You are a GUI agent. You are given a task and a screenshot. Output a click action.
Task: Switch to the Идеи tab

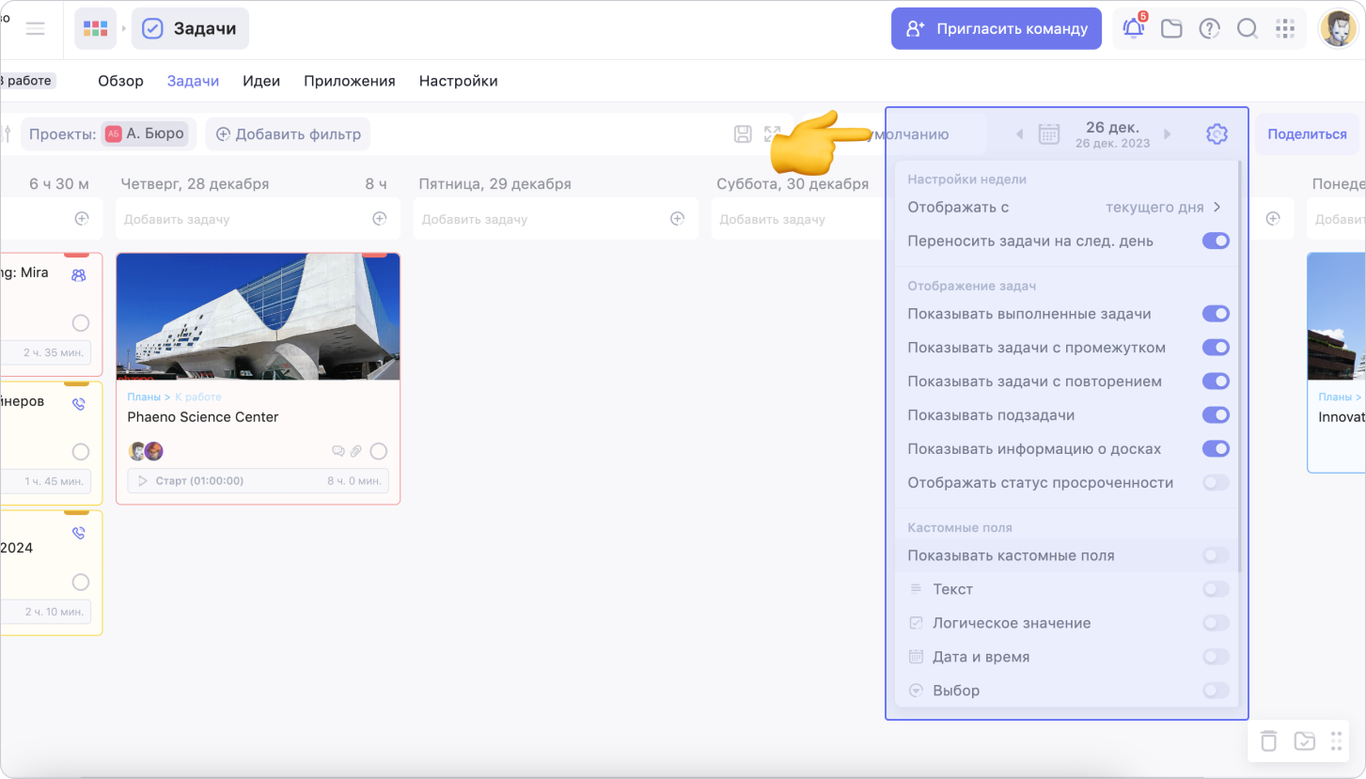(x=261, y=81)
